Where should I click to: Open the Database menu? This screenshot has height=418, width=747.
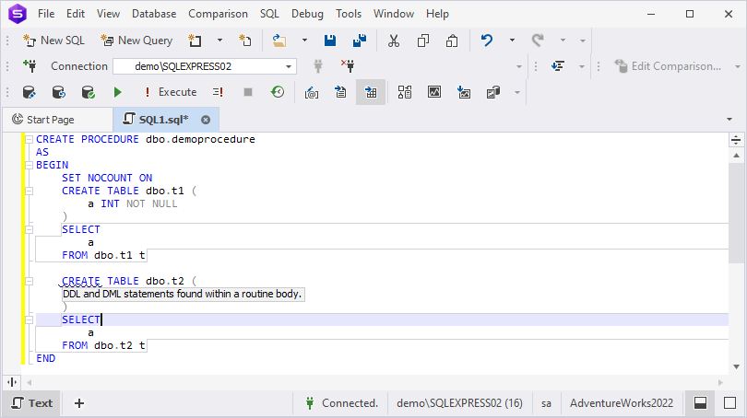point(154,14)
